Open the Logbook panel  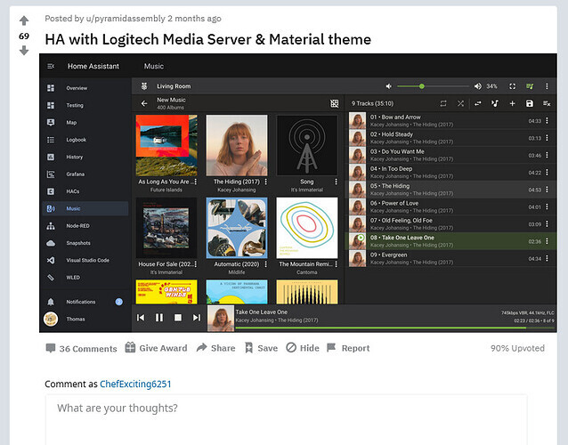(76, 140)
